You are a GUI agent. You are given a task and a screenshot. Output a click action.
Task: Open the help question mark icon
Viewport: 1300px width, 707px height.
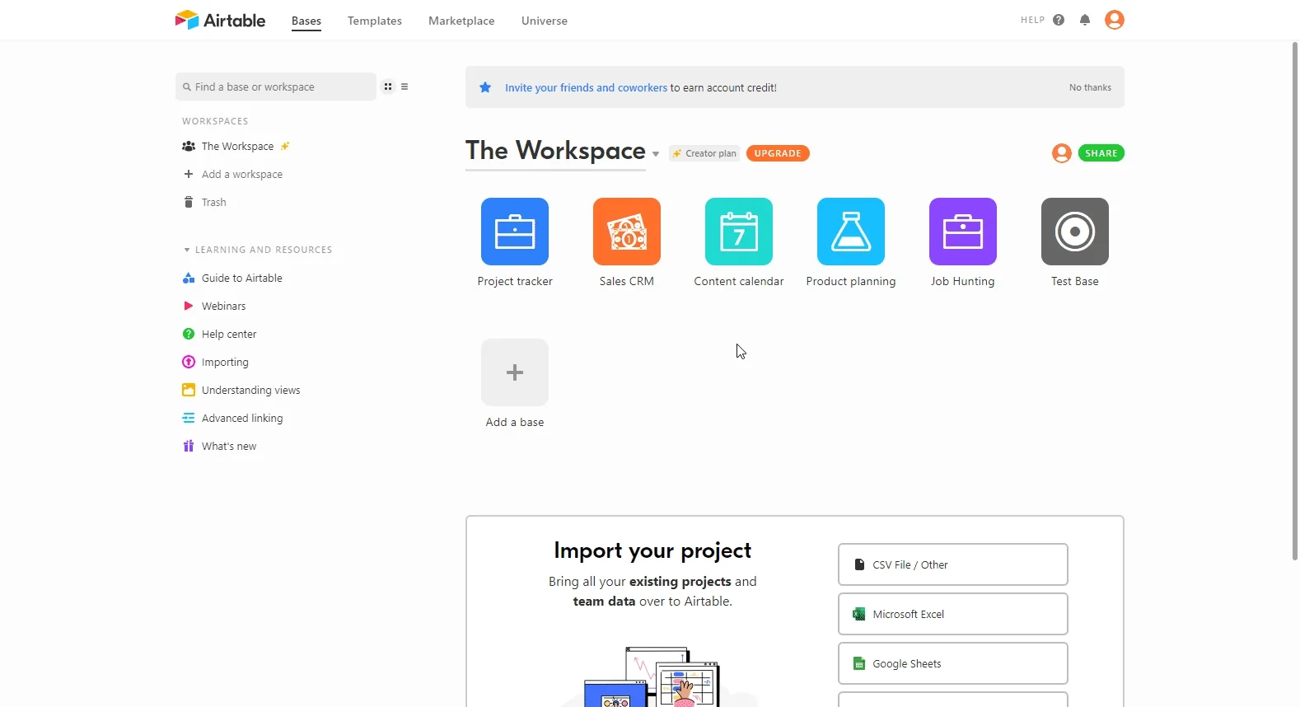[x=1059, y=20]
